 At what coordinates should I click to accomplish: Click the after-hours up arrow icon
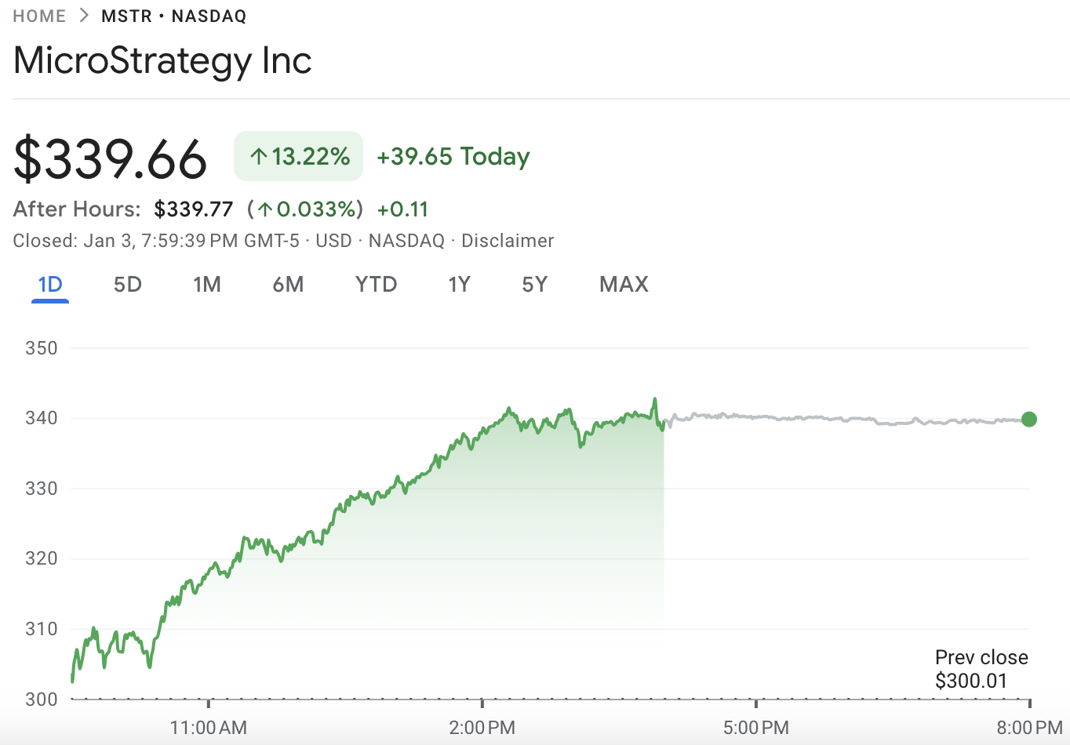point(265,209)
